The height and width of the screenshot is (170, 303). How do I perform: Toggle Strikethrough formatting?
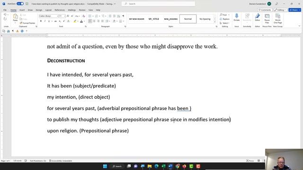coord(55,21)
